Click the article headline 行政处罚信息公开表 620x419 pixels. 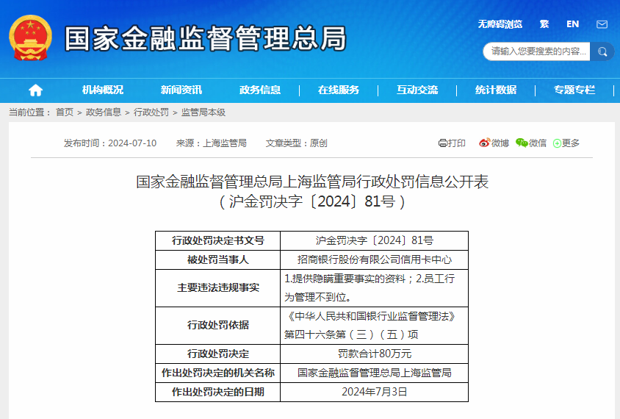(312, 182)
